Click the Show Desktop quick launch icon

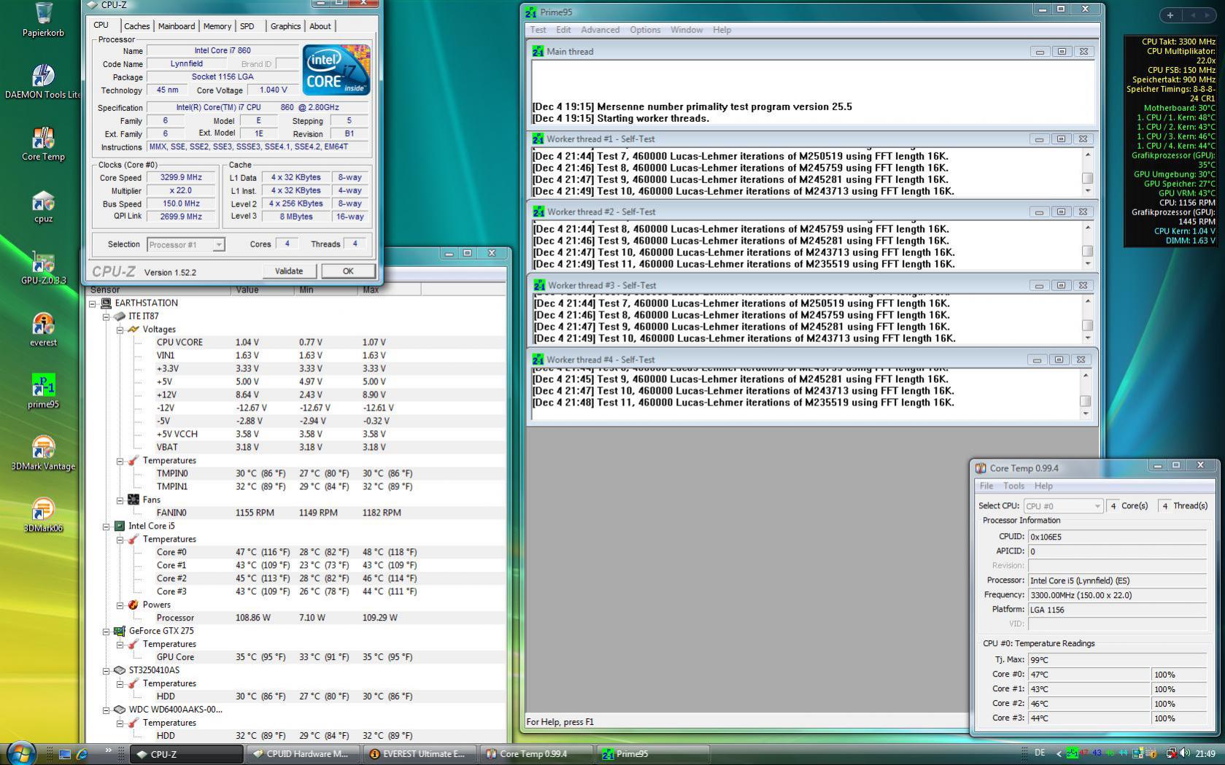pyautogui.click(x=64, y=754)
